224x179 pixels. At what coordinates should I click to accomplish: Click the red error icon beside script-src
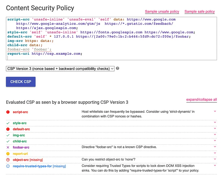point(8,112)
